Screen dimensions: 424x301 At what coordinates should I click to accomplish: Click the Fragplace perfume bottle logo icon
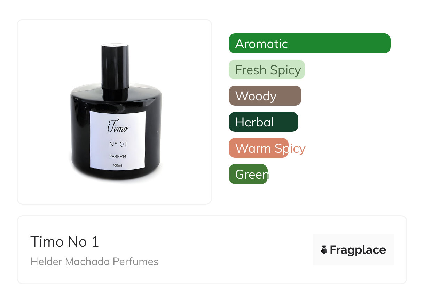point(324,250)
